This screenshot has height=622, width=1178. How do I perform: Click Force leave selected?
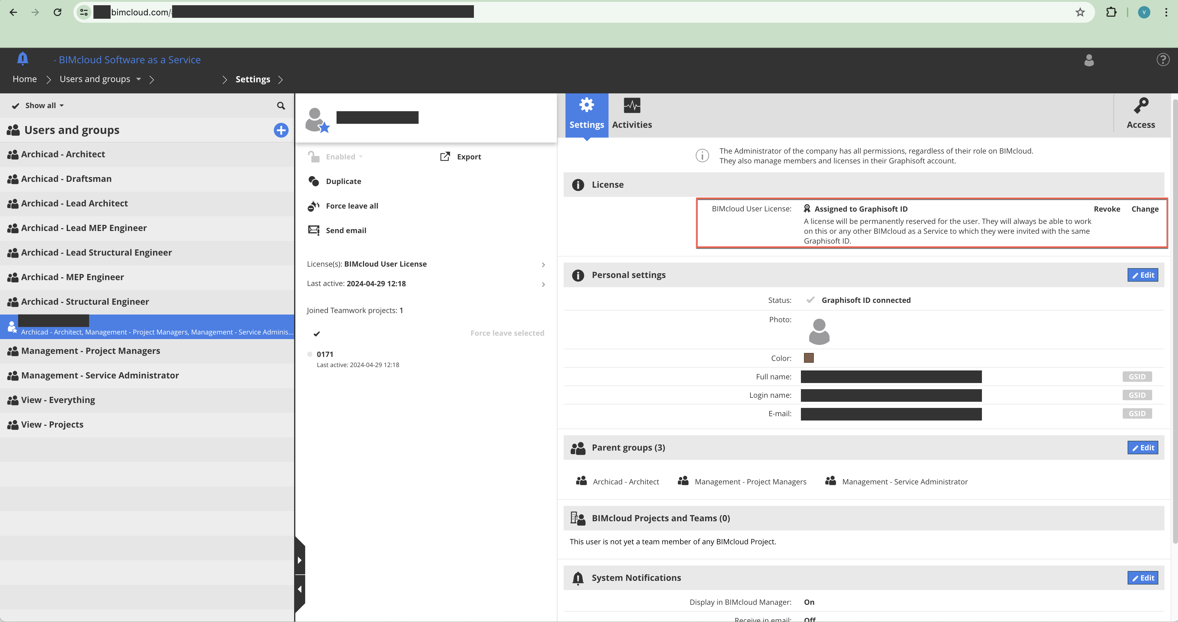[x=507, y=333]
